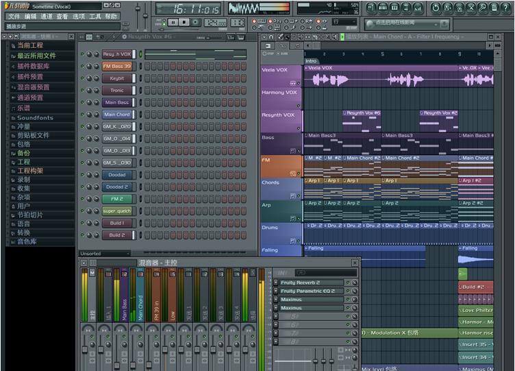Toggle the magnet snap icon in playlist toolbar

pos(271,37)
